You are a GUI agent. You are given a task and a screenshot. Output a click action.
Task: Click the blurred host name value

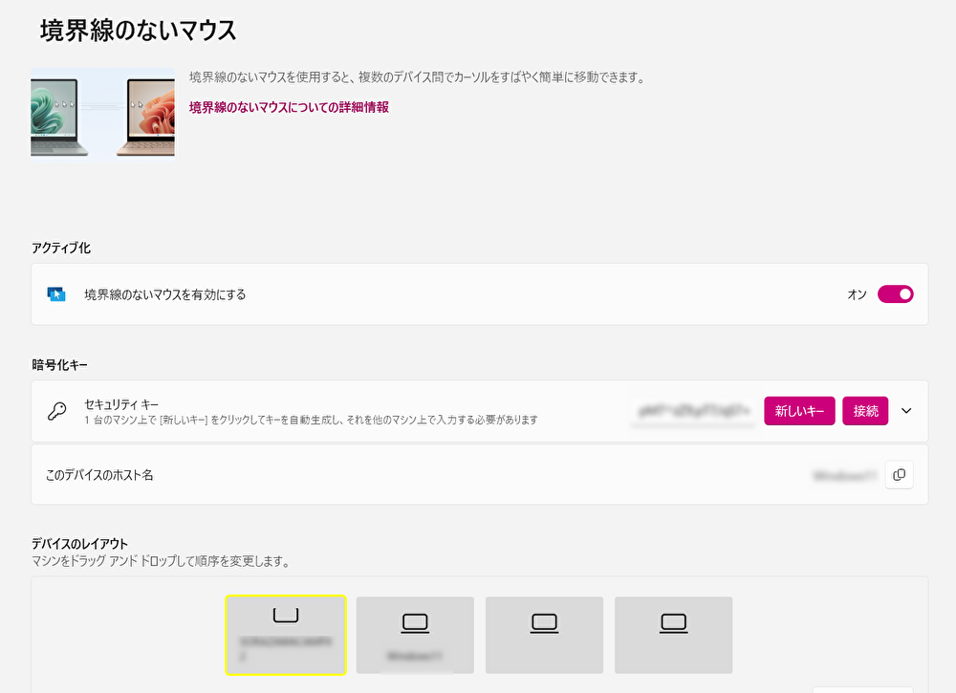845,475
